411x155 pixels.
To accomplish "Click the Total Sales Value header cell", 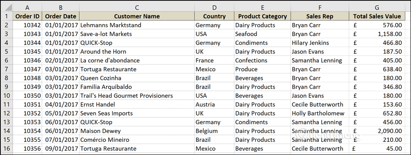I will pyautogui.click(x=377, y=16).
